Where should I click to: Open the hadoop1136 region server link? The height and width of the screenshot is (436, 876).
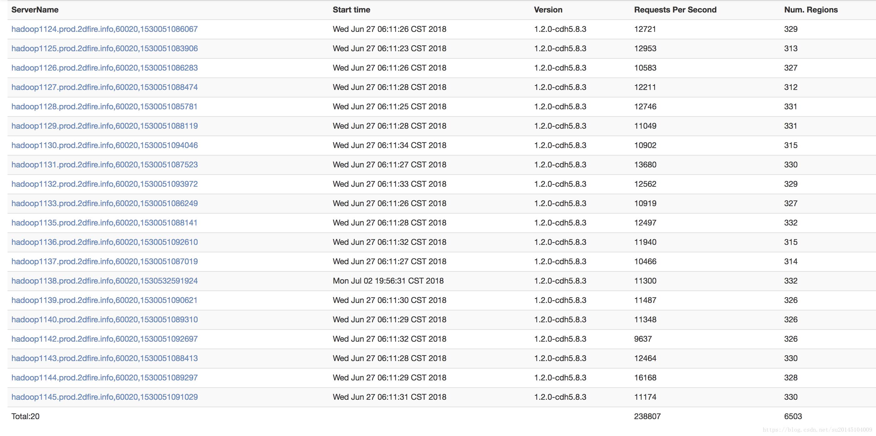pyautogui.click(x=104, y=242)
